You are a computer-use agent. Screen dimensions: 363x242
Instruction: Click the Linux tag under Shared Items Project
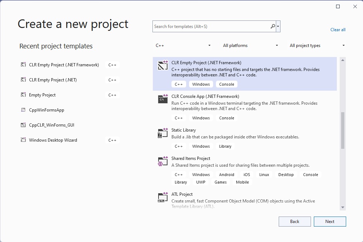[264, 175]
